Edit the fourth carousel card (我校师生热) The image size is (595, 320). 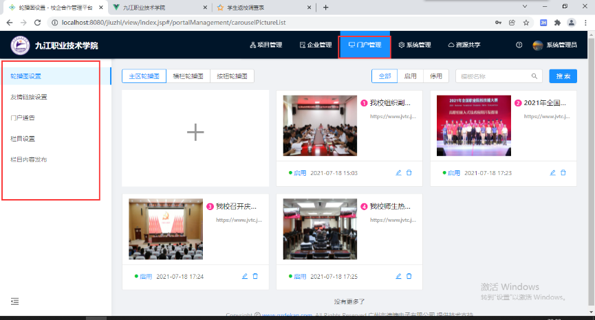pyautogui.click(x=399, y=276)
